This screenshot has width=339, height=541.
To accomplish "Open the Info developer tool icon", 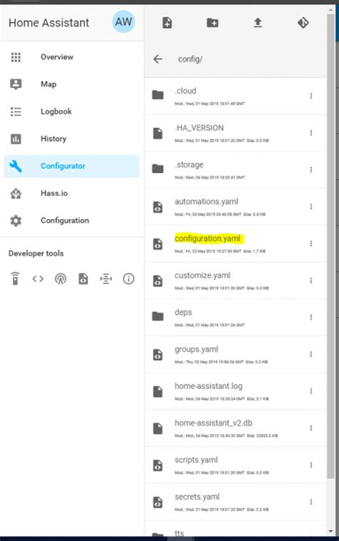I will point(129,278).
